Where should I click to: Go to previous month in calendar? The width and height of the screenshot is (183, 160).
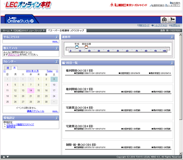(x=5, y=71)
